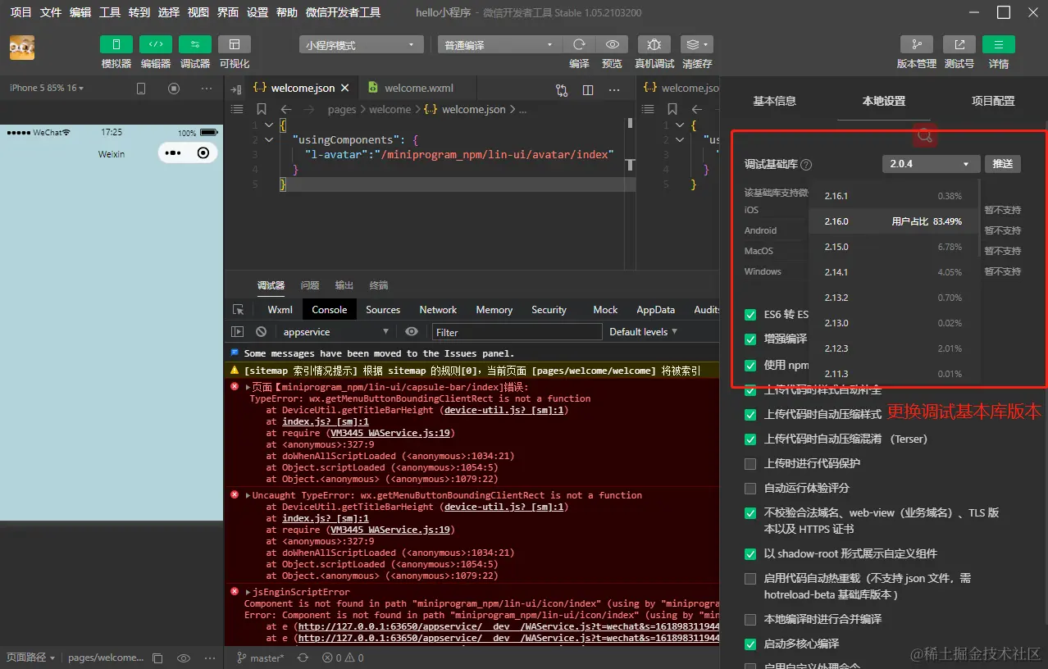The image size is (1048, 669).
Task: Expand the 页面路径 dropdown in bottom bar
Action: pyautogui.click(x=31, y=658)
